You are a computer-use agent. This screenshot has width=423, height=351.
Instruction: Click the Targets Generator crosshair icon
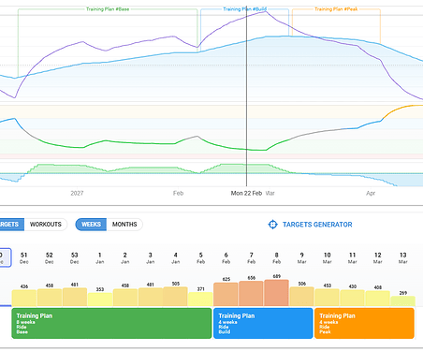[272, 225]
